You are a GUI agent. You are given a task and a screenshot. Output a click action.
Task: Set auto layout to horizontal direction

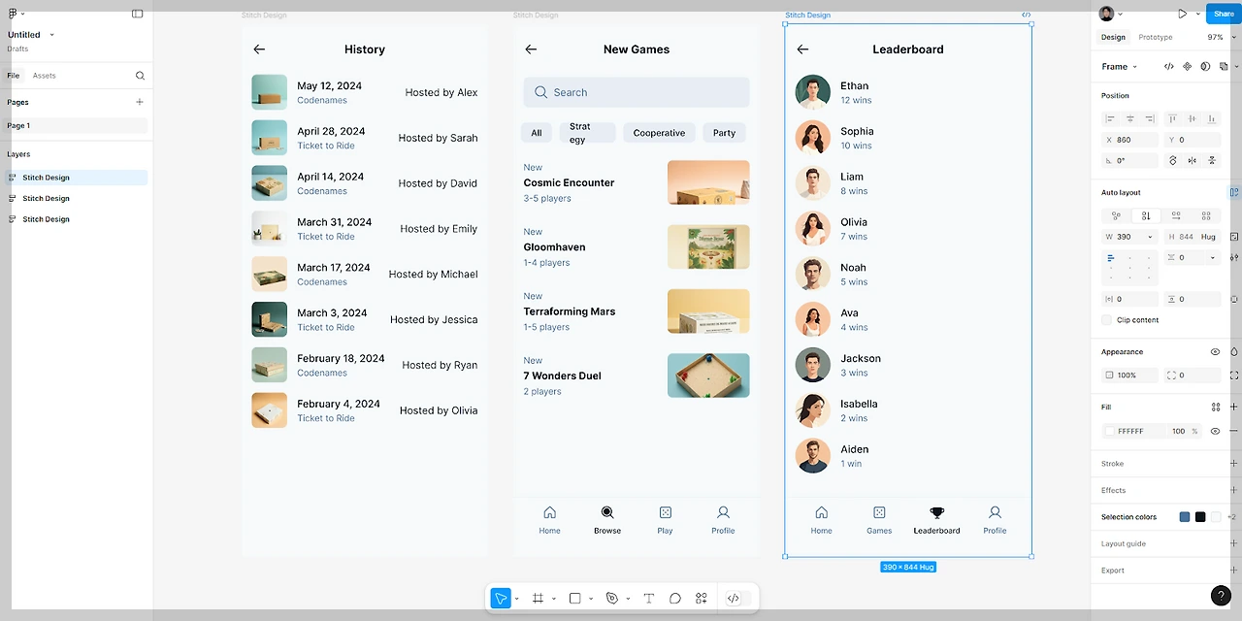(x=1176, y=215)
